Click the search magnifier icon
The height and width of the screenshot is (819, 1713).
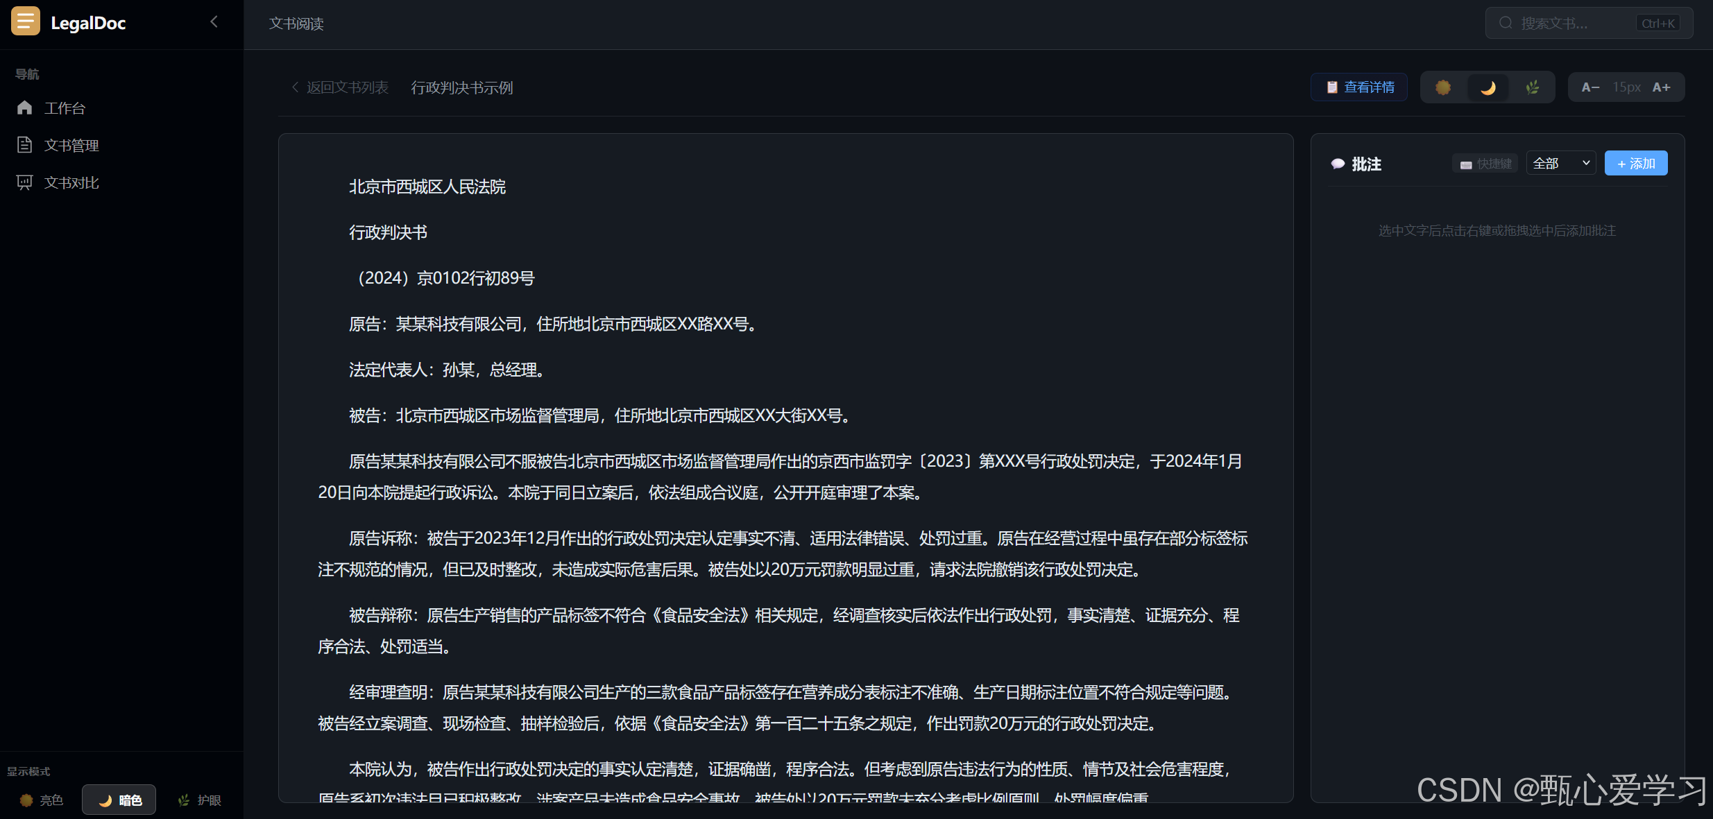pos(1505,23)
